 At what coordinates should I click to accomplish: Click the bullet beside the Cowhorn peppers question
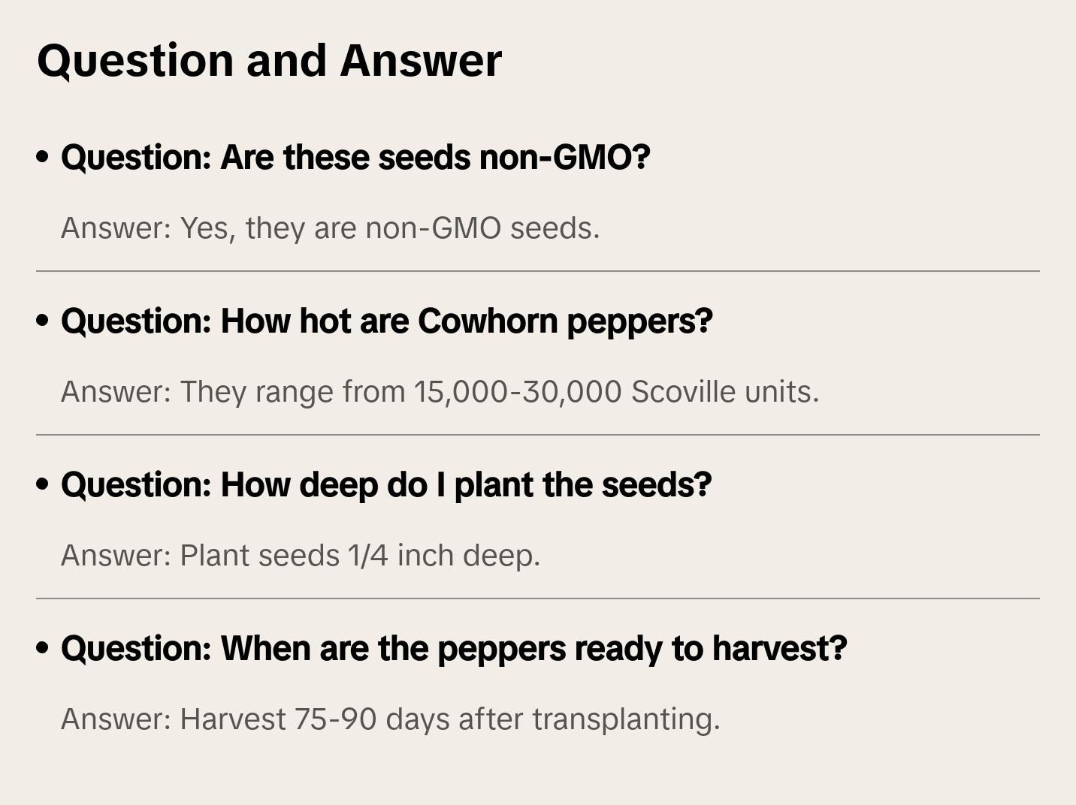43,321
